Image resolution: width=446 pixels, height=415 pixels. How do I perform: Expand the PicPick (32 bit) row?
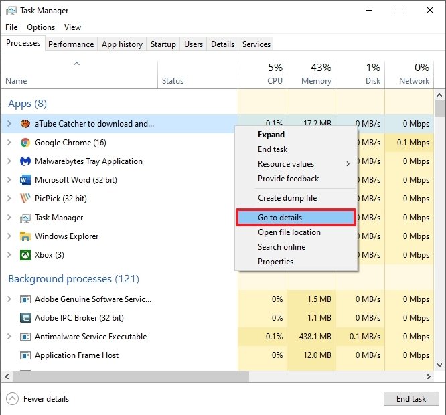pyautogui.click(x=9, y=198)
